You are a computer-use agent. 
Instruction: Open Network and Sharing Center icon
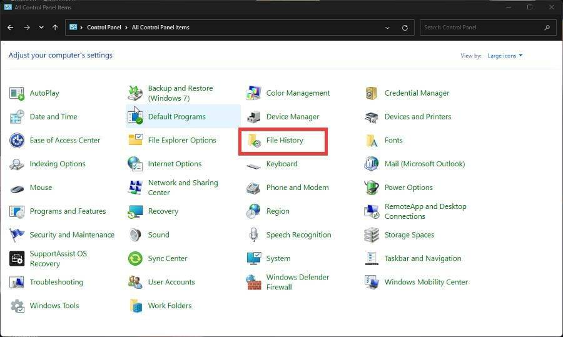point(135,188)
